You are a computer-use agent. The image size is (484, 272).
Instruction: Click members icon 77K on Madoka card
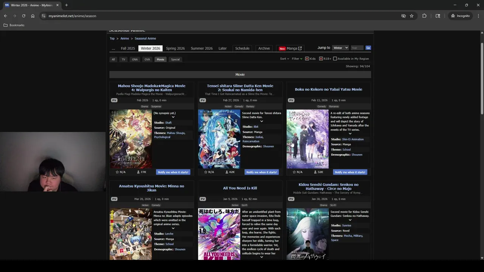[138, 172]
